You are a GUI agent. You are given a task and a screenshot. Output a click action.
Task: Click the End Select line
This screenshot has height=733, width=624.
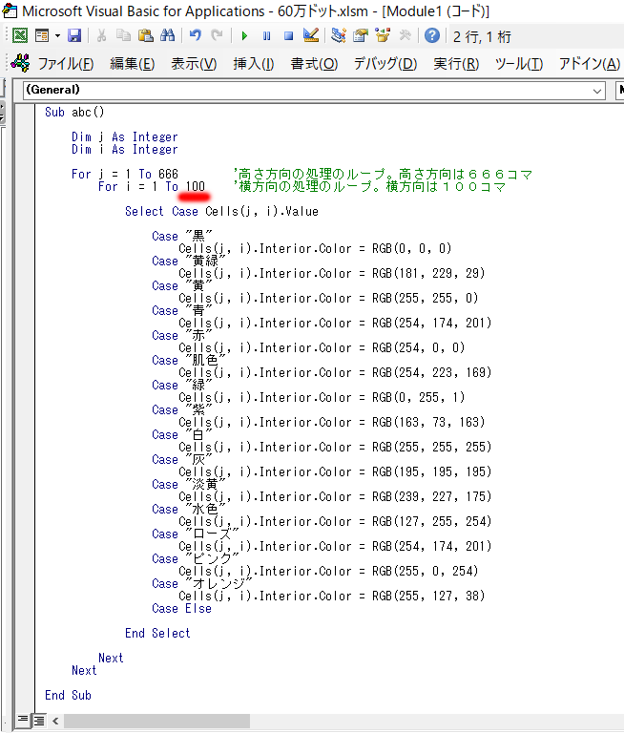157,634
